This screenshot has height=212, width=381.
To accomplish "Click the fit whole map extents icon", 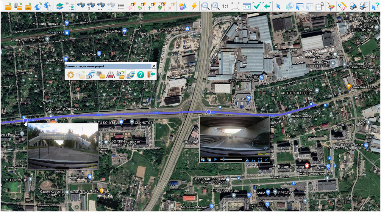I will [x=235, y=6].
